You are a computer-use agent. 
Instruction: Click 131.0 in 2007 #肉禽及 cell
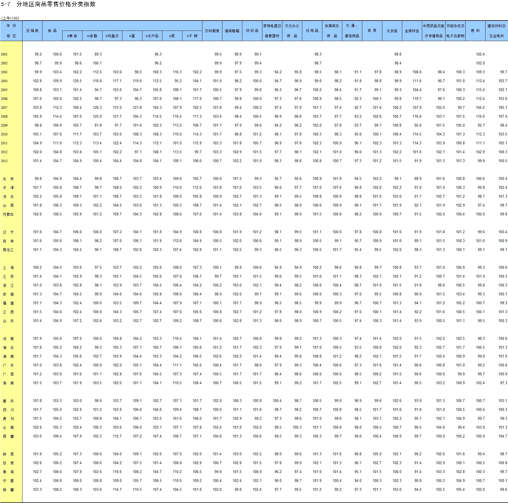[117, 107]
